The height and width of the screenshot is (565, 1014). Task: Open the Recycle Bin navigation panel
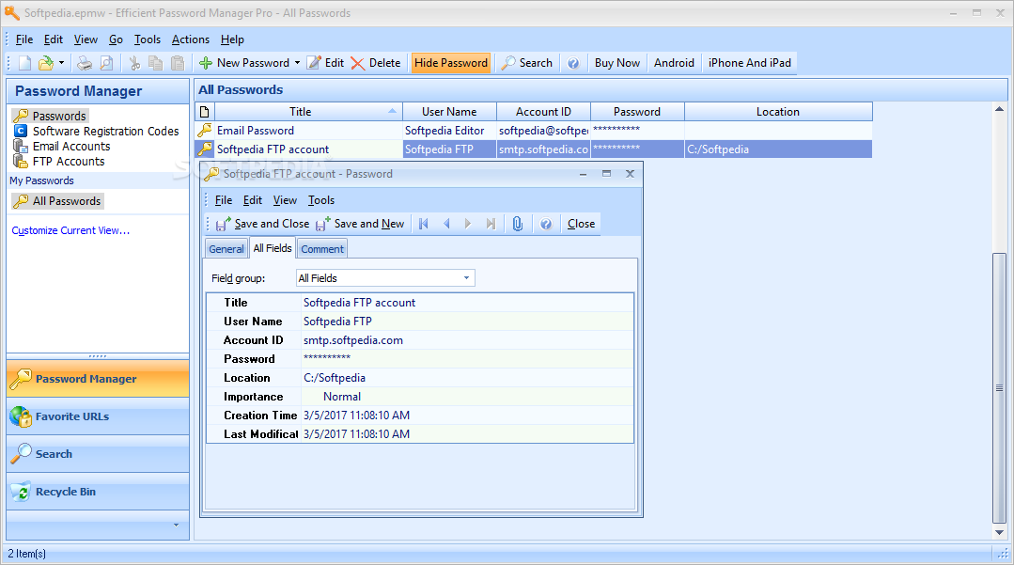(98, 492)
